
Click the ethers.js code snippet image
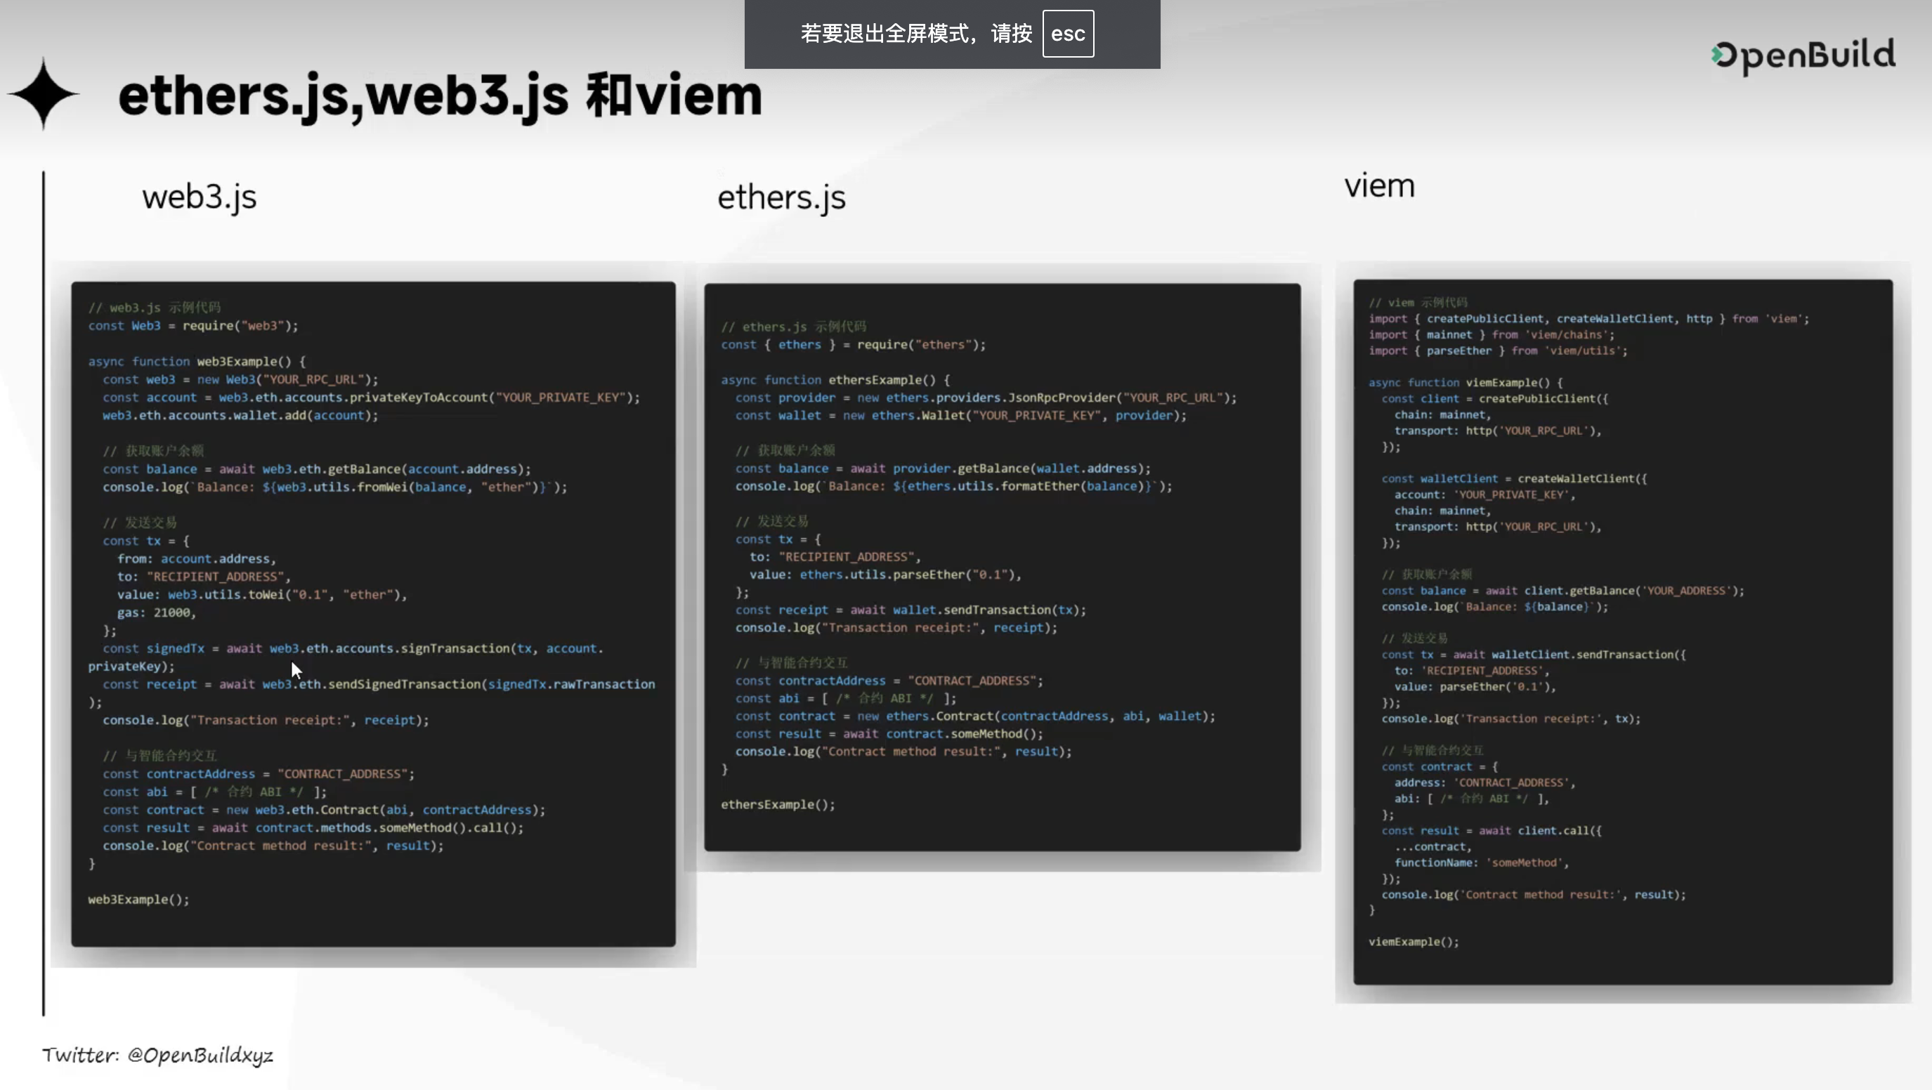coord(1001,566)
